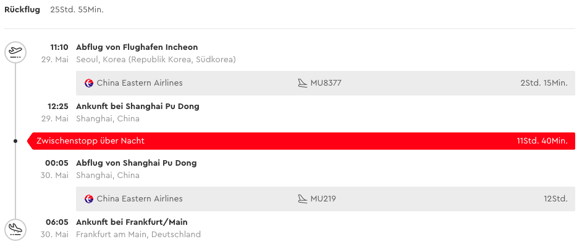Click the 12Std. flight duration

coord(555,199)
